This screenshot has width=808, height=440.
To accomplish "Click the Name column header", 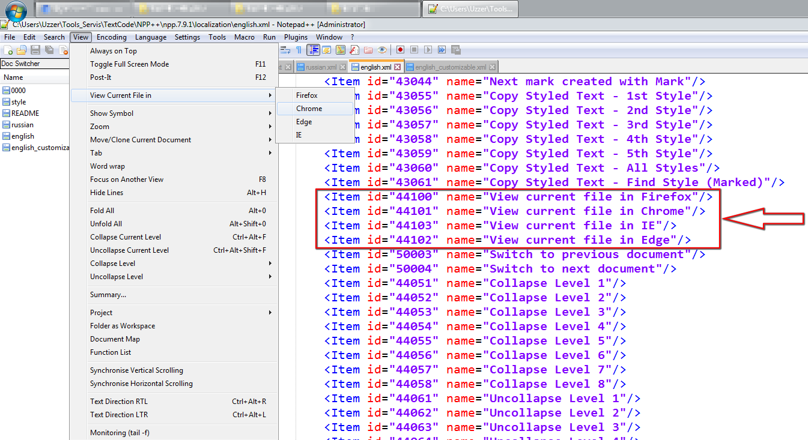I will click(34, 77).
